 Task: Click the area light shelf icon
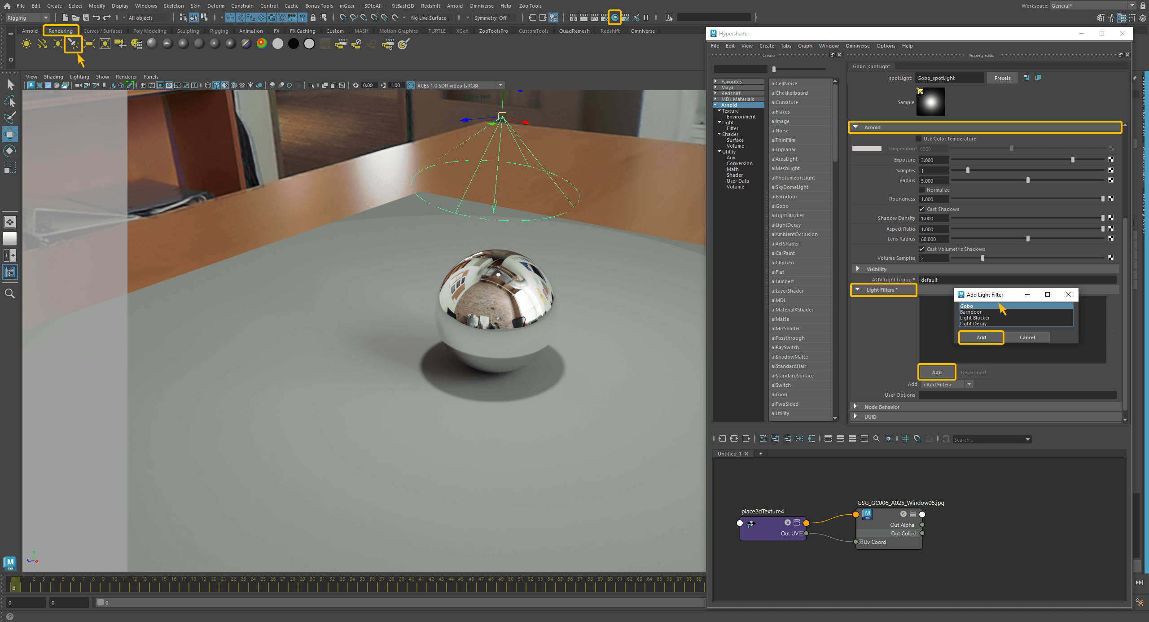pos(89,44)
